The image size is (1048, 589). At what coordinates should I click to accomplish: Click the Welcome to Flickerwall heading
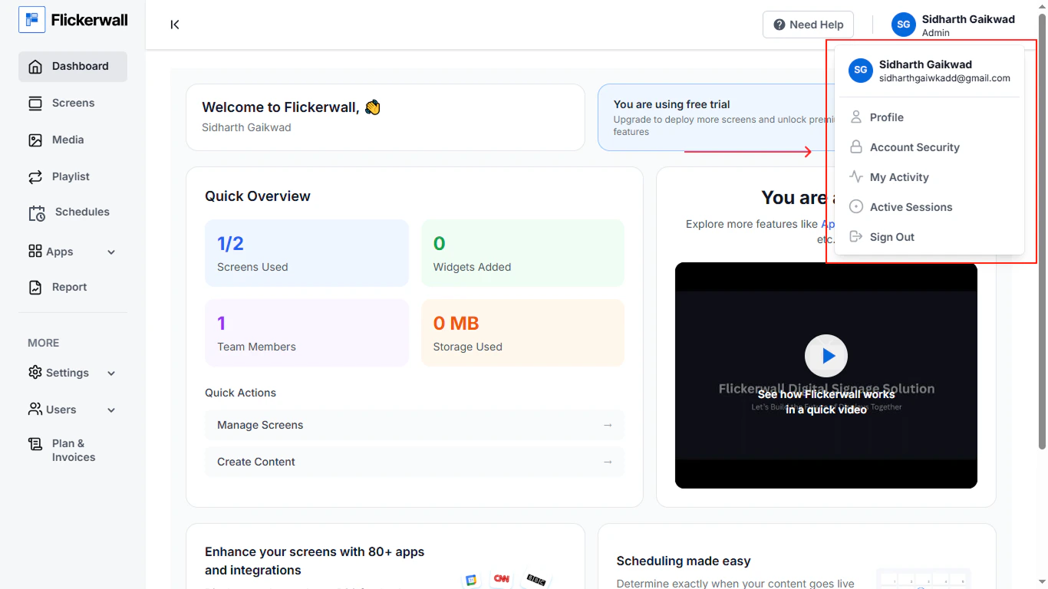coord(292,107)
